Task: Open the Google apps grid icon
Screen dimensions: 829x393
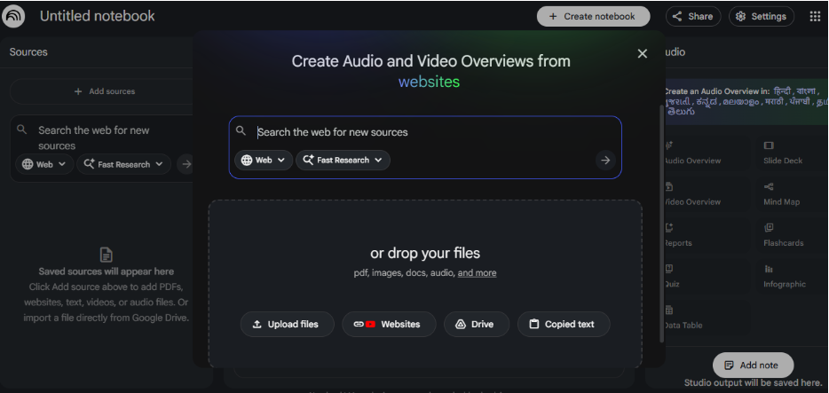Action: (815, 16)
